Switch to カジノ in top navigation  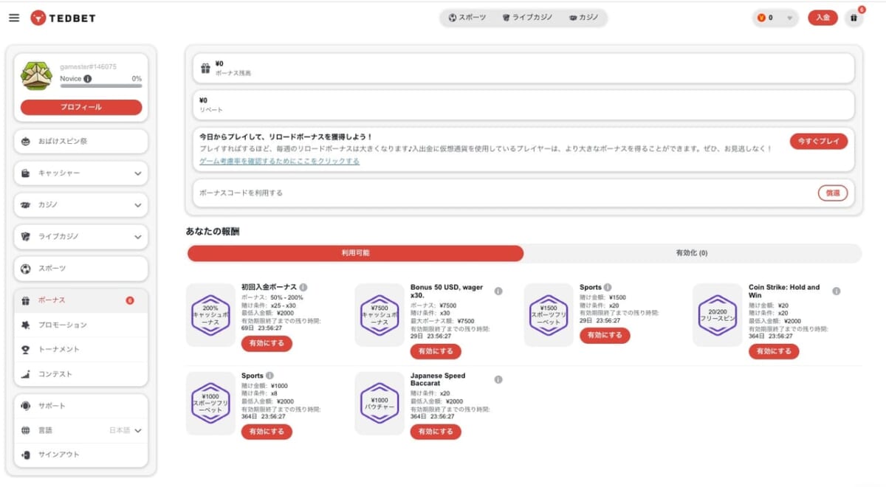coord(584,18)
